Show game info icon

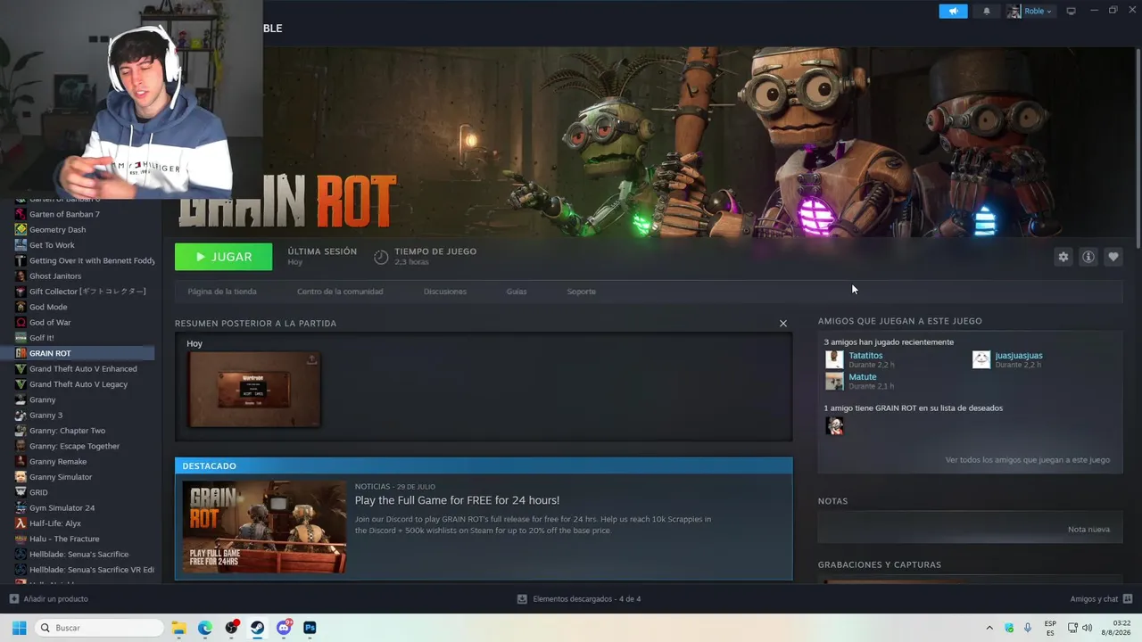[x=1088, y=257]
